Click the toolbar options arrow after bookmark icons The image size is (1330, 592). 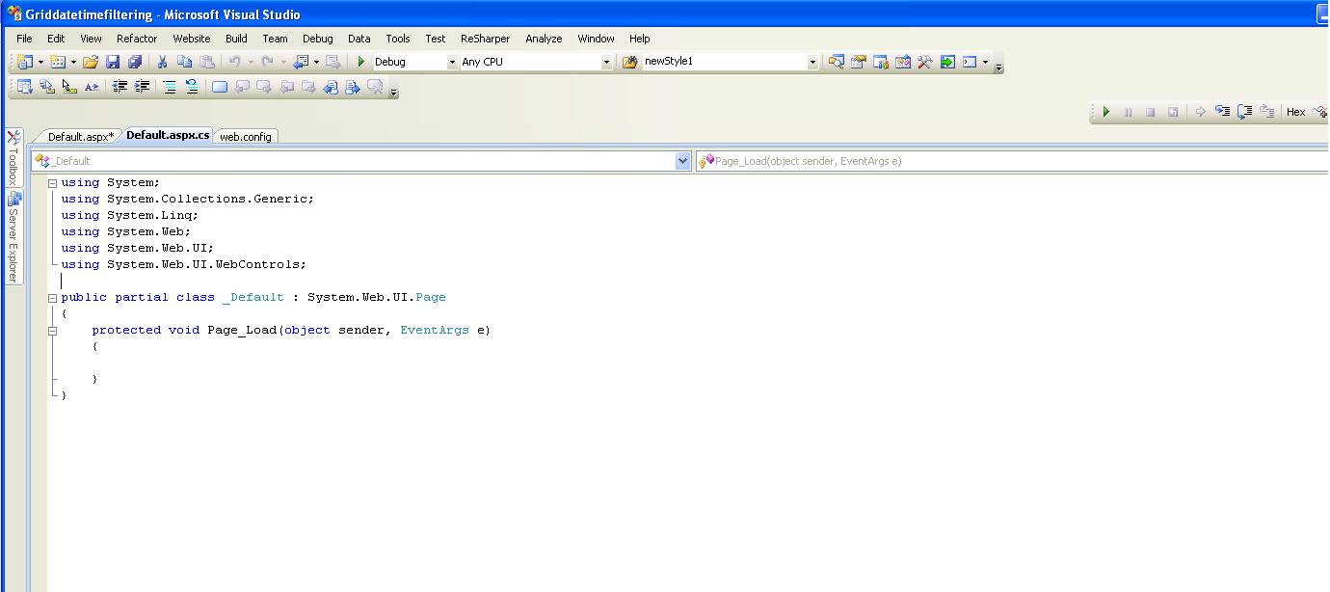394,93
